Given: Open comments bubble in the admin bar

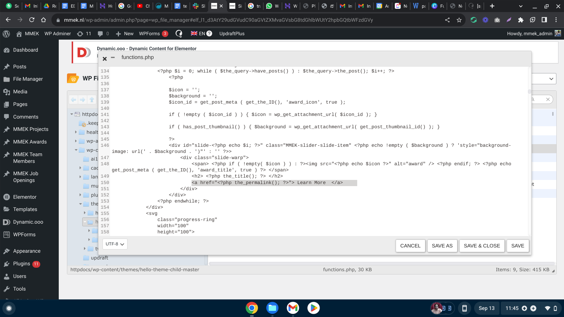Looking at the screenshot, I should point(103,34).
